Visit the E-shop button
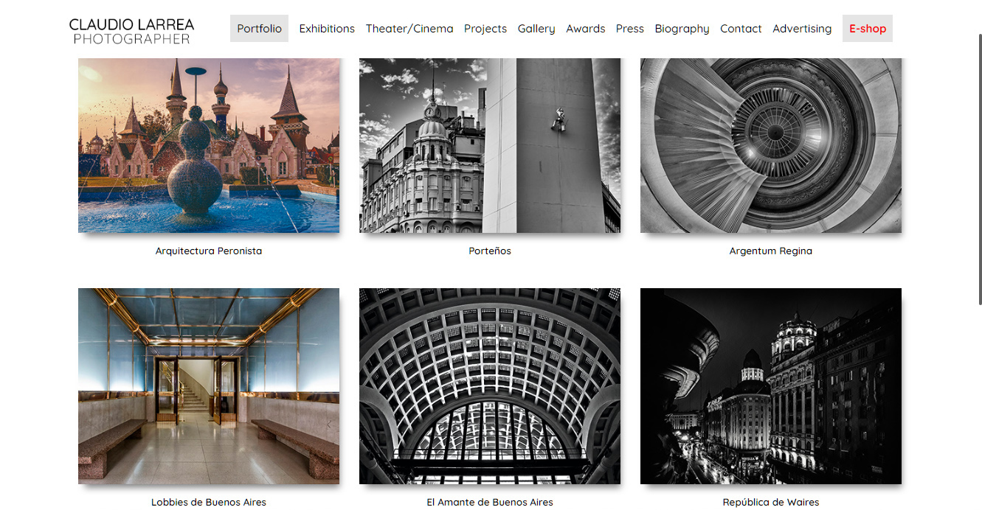982x510 pixels. click(x=868, y=29)
